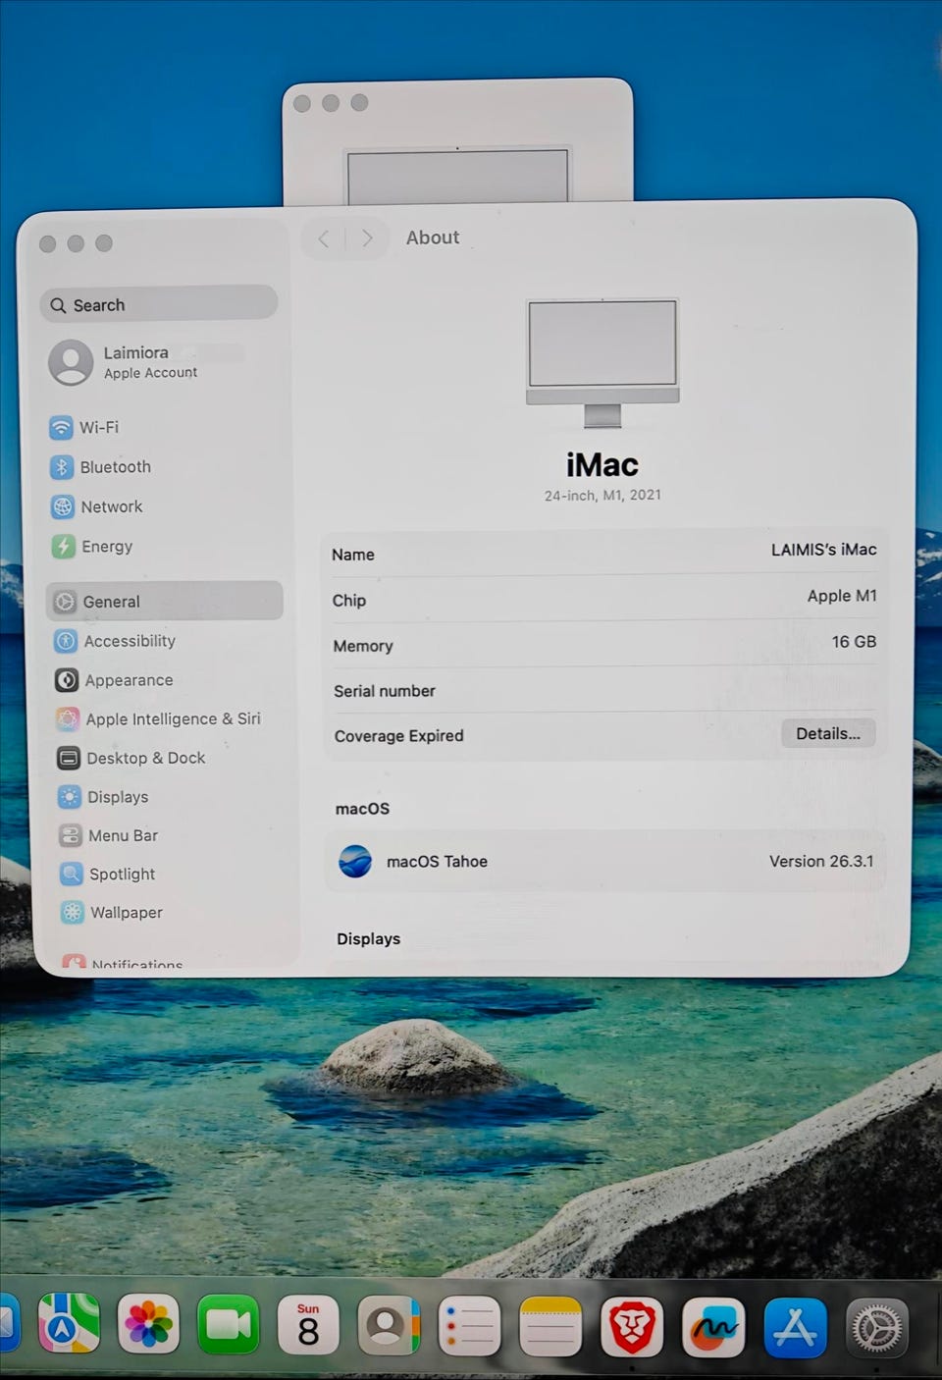942x1380 pixels.
Task: Open Desktop & Dock settings
Action: click(x=131, y=758)
